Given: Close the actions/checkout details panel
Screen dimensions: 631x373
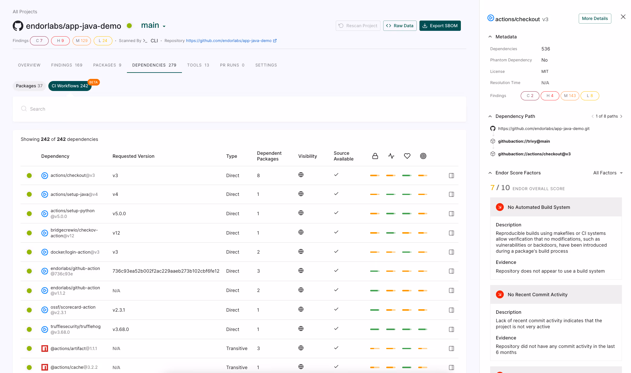Looking at the screenshot, I should pyautogui.click(x=623, y=17).
